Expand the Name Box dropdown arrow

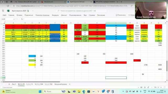coord(14,19)
